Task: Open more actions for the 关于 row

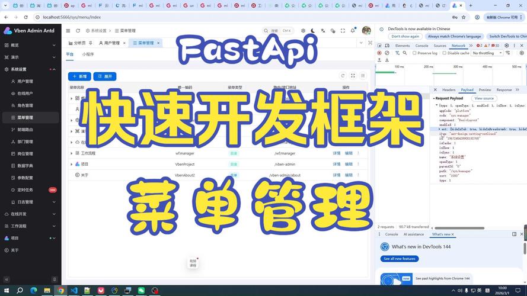Action: pyautogui.click(x=358, y=175)
